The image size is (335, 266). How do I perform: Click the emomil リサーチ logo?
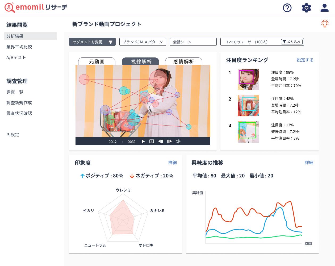pos(36,7)
